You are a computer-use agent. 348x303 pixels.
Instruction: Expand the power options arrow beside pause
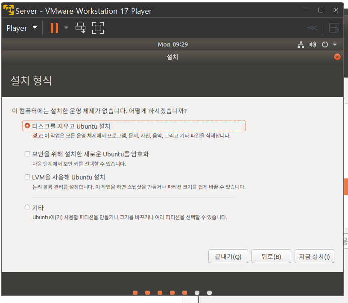(x=66, y=28)
